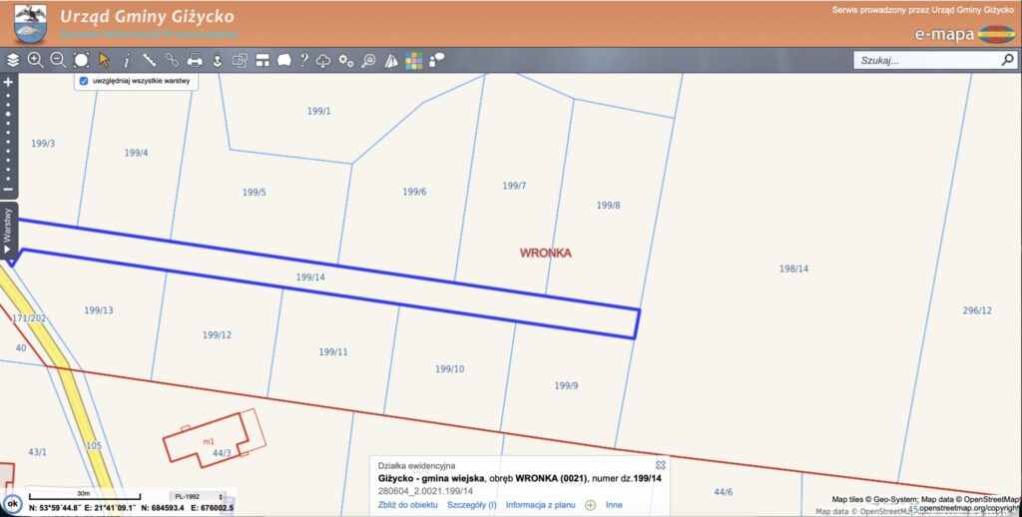Open help with the question mark icon
The image size is (1022, 517).
point(303,60)
